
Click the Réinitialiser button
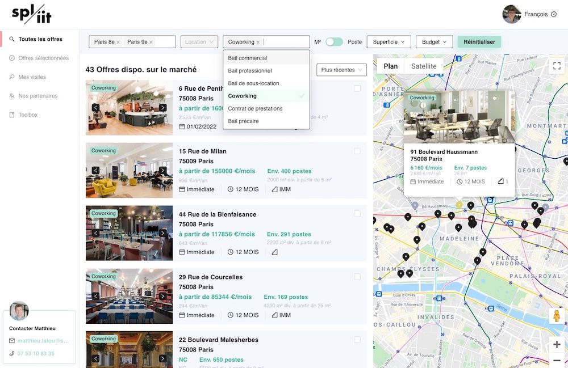click(x=479, y=41)
